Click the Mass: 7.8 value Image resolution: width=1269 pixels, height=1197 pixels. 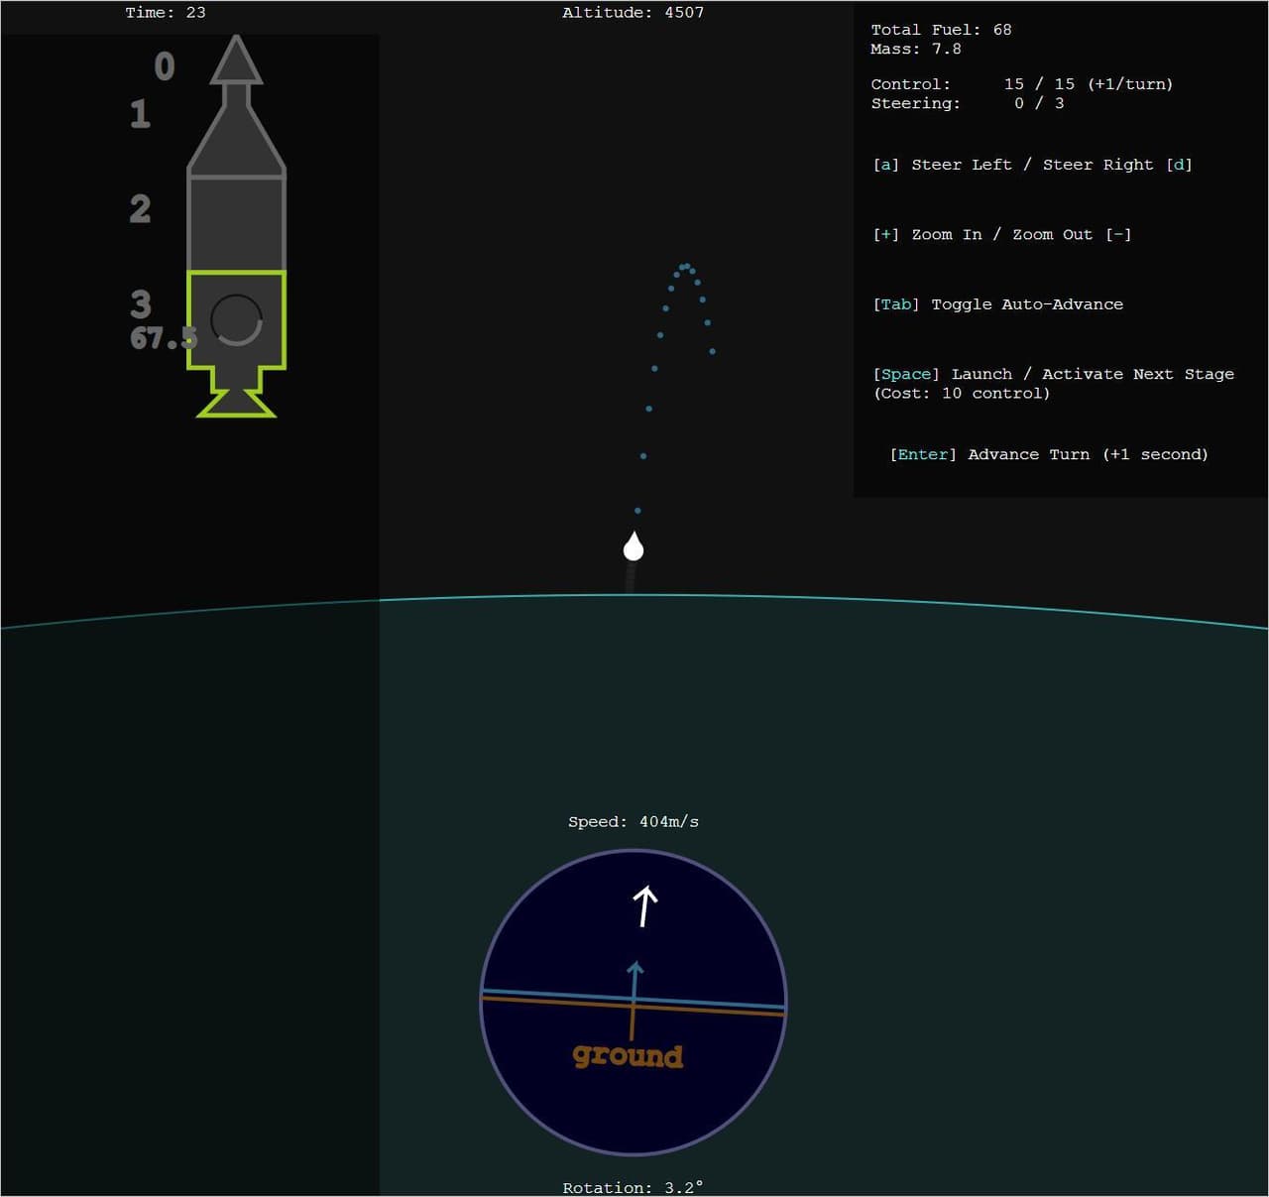[916, 49]
